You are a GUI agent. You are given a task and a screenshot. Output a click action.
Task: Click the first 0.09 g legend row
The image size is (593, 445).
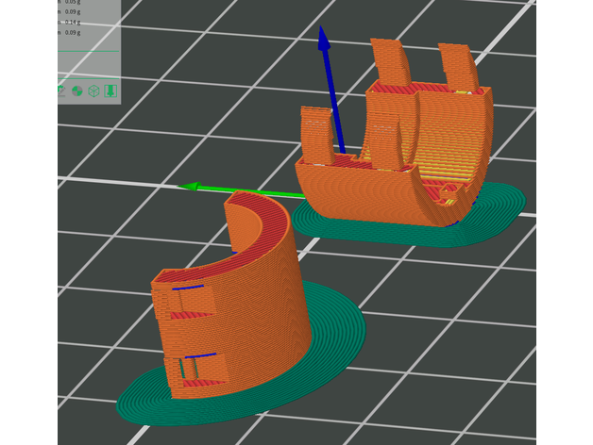point(74,12)
